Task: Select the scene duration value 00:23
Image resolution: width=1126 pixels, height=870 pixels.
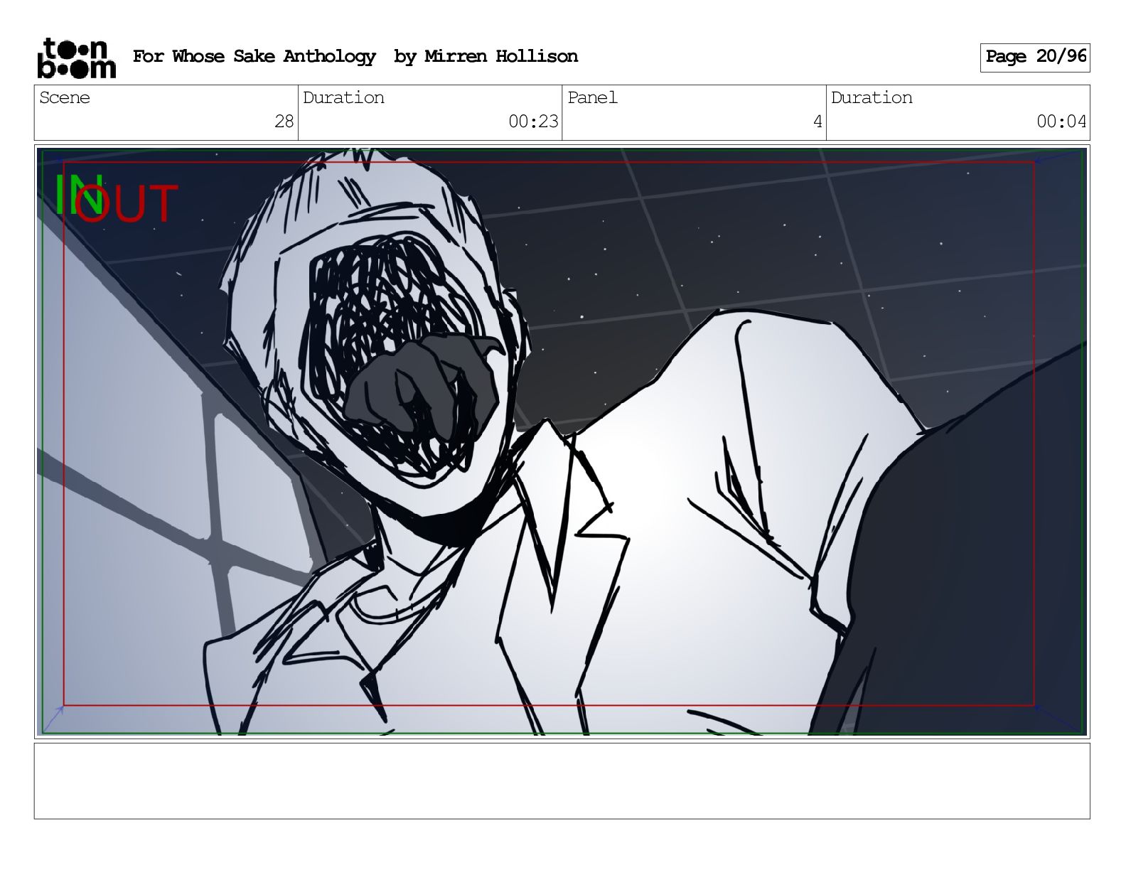Action: coord(533,122)
